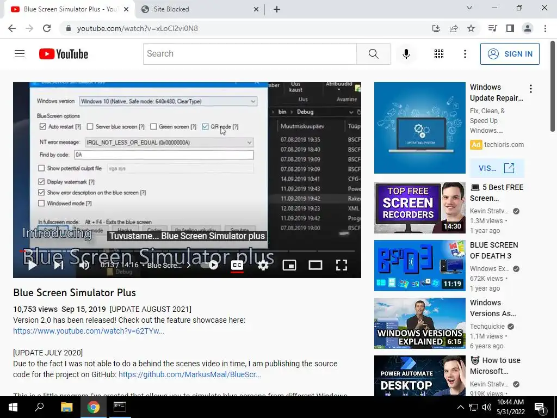
Task: Switch to miniplayer mode
Action: (289, 265)
